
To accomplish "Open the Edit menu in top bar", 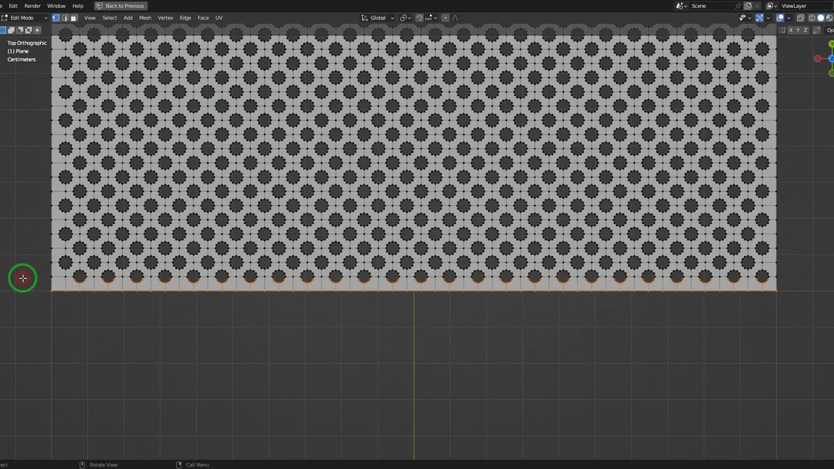I will [13, 6].
